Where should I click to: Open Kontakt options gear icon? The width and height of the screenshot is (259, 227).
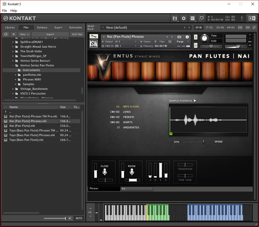[x=184, y=18]
